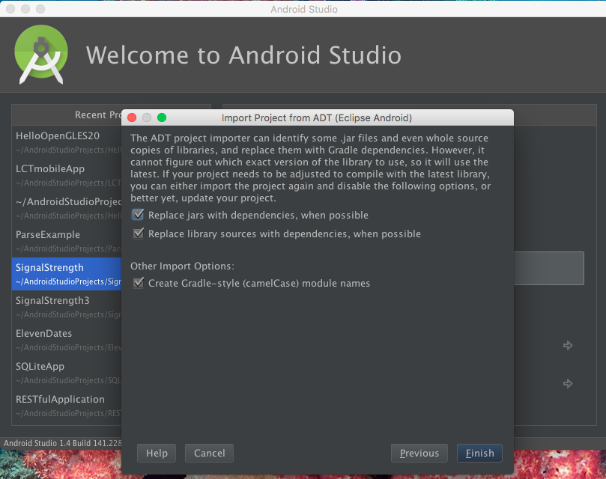Open recent project SQLiteApp
The image size is (606, 479).
coord(67,373)
